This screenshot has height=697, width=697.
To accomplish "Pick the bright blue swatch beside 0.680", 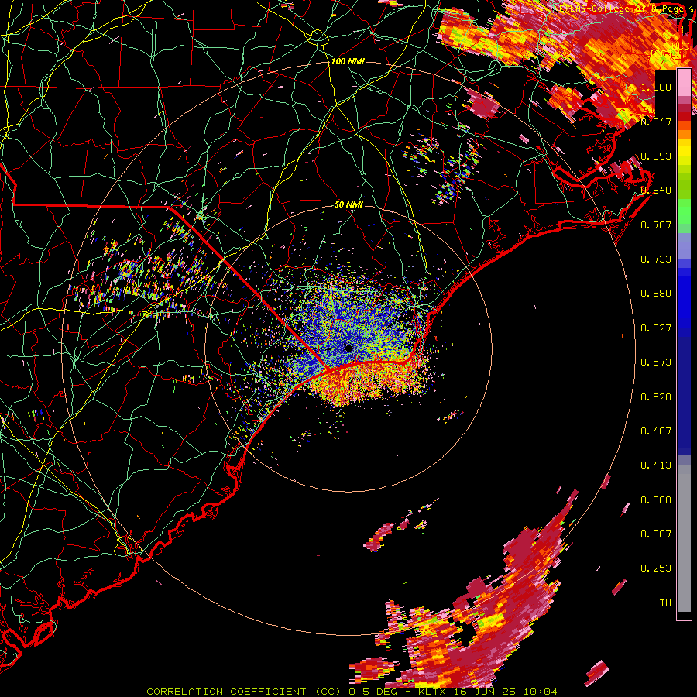I will (684, 296).
